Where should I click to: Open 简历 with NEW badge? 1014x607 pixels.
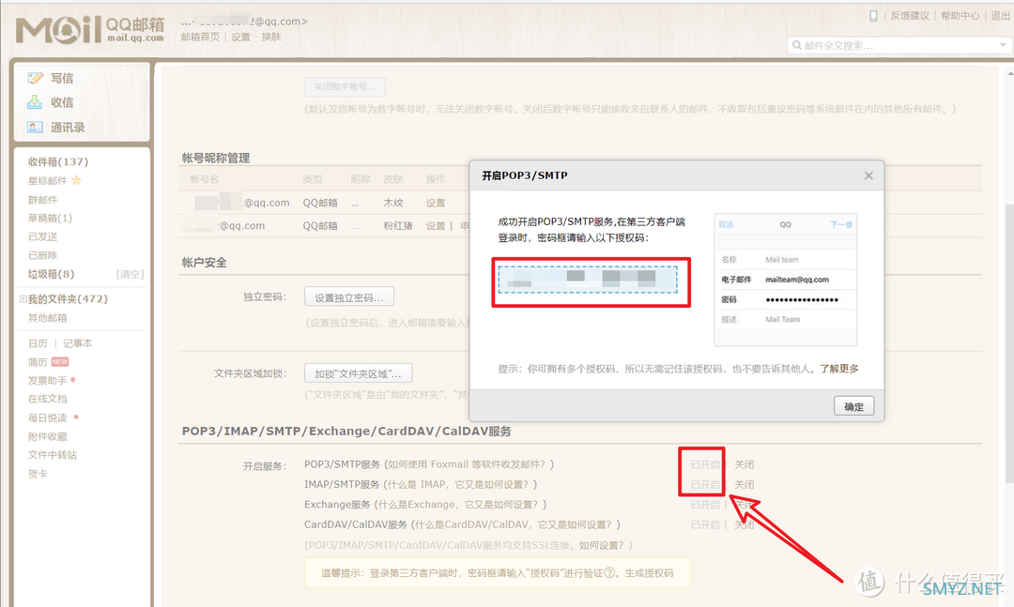pyautogui.click(x=38, y=362)
